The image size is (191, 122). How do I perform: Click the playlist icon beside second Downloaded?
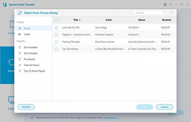point(20,53)
